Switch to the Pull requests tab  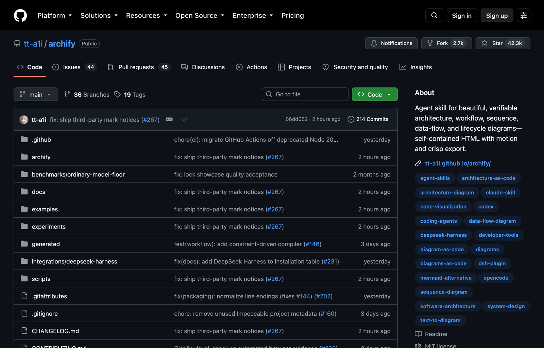[139, 67]
